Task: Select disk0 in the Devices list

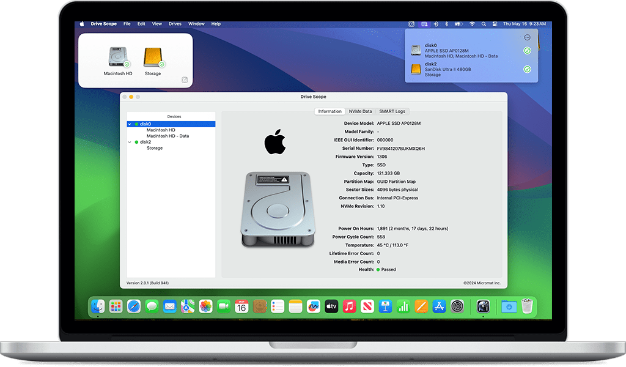Action: 171,124
